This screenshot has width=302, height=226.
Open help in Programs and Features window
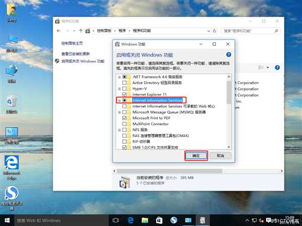click(x=277, y=68)
